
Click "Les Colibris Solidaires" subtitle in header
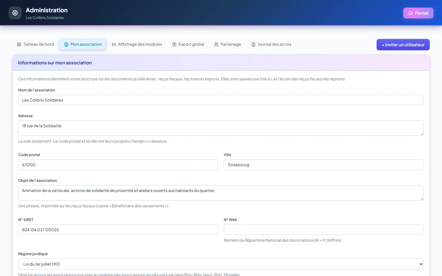click(x=45, y=18)
